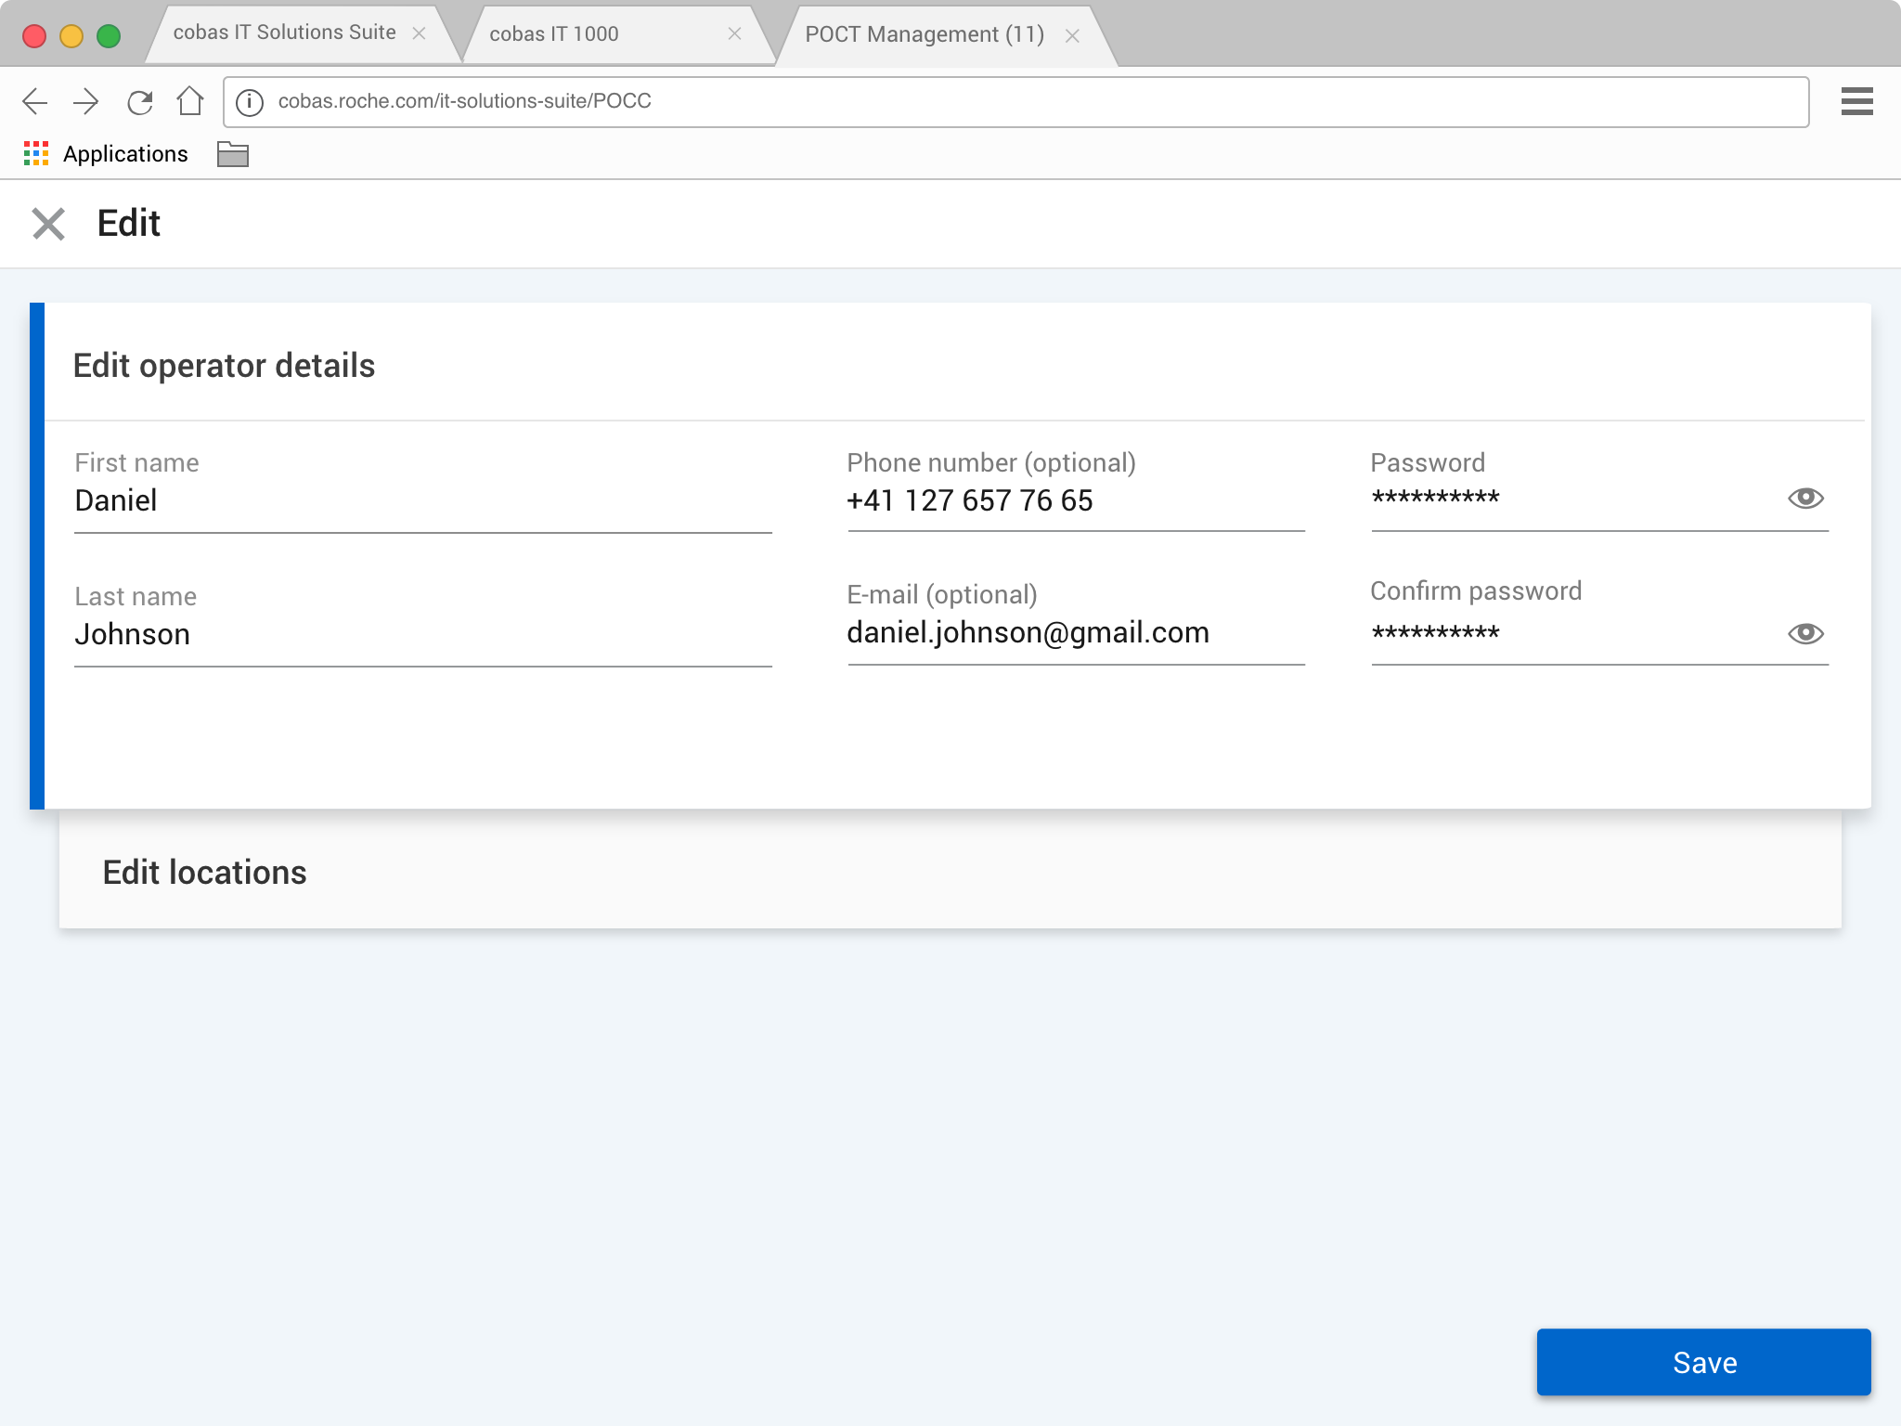Switch to cobas IT Solutions Suite tab

284,33
